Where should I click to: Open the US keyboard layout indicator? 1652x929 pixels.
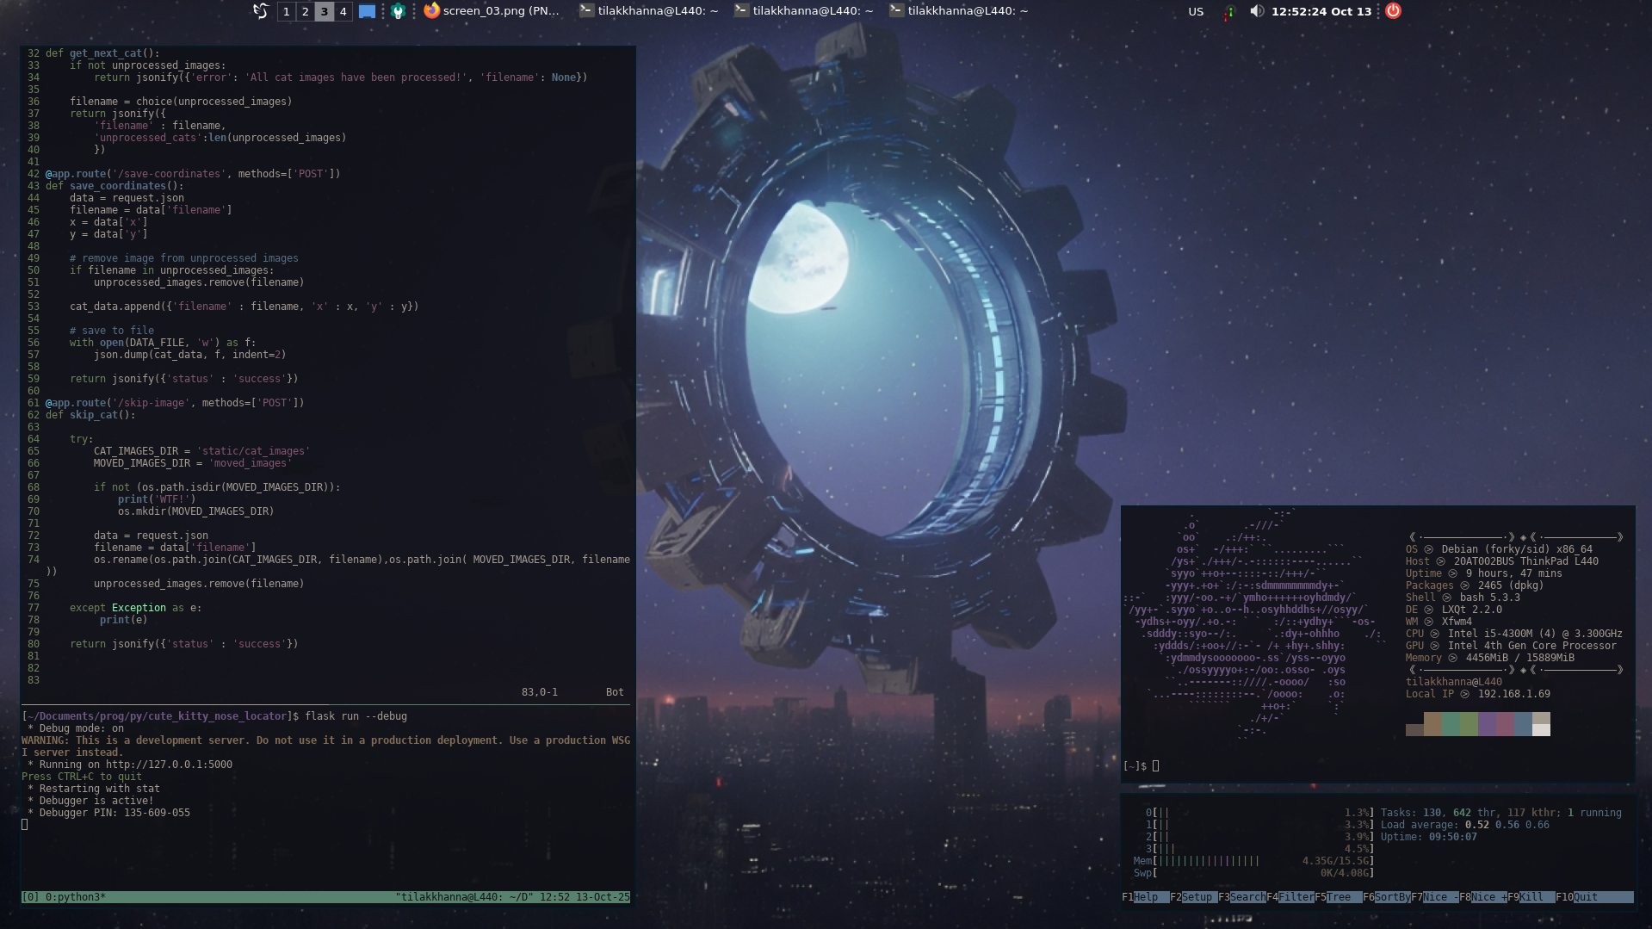1196,11
